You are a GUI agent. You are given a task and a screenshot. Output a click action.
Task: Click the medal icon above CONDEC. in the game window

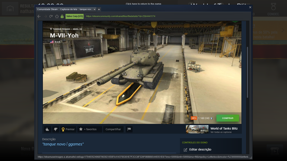(273, 7)
